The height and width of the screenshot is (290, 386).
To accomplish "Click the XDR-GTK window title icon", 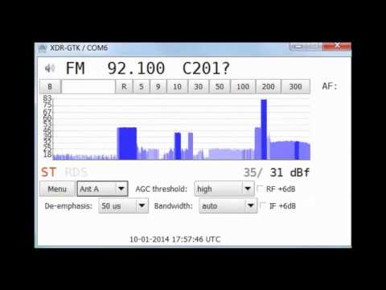I will click(x=43, y=48).
